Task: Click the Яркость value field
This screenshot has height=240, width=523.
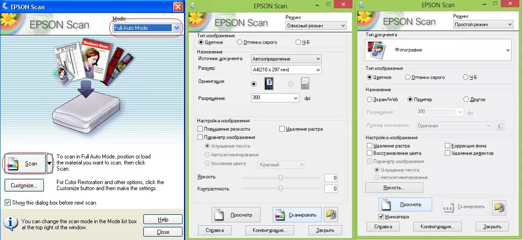Action: 331,178
